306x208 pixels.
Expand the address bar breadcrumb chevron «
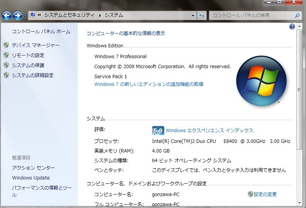[x=39, y=15]
